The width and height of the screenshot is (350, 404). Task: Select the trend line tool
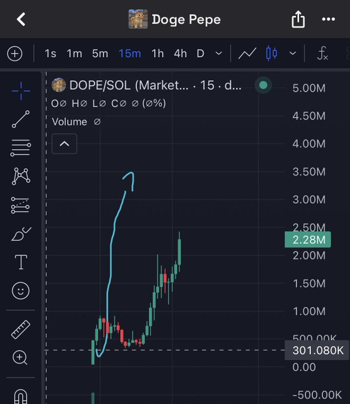[21, 119]
